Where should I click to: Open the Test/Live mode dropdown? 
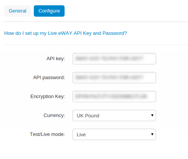click(x=114, y=134)
